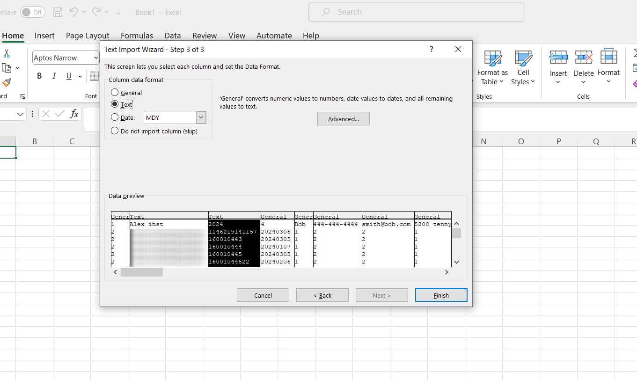
Task: Open the Font name dropdown Aptos Narrow
Action: 96,58
